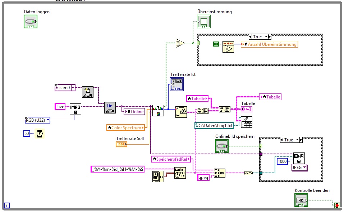Select the increment feedback node

(228, 47)
